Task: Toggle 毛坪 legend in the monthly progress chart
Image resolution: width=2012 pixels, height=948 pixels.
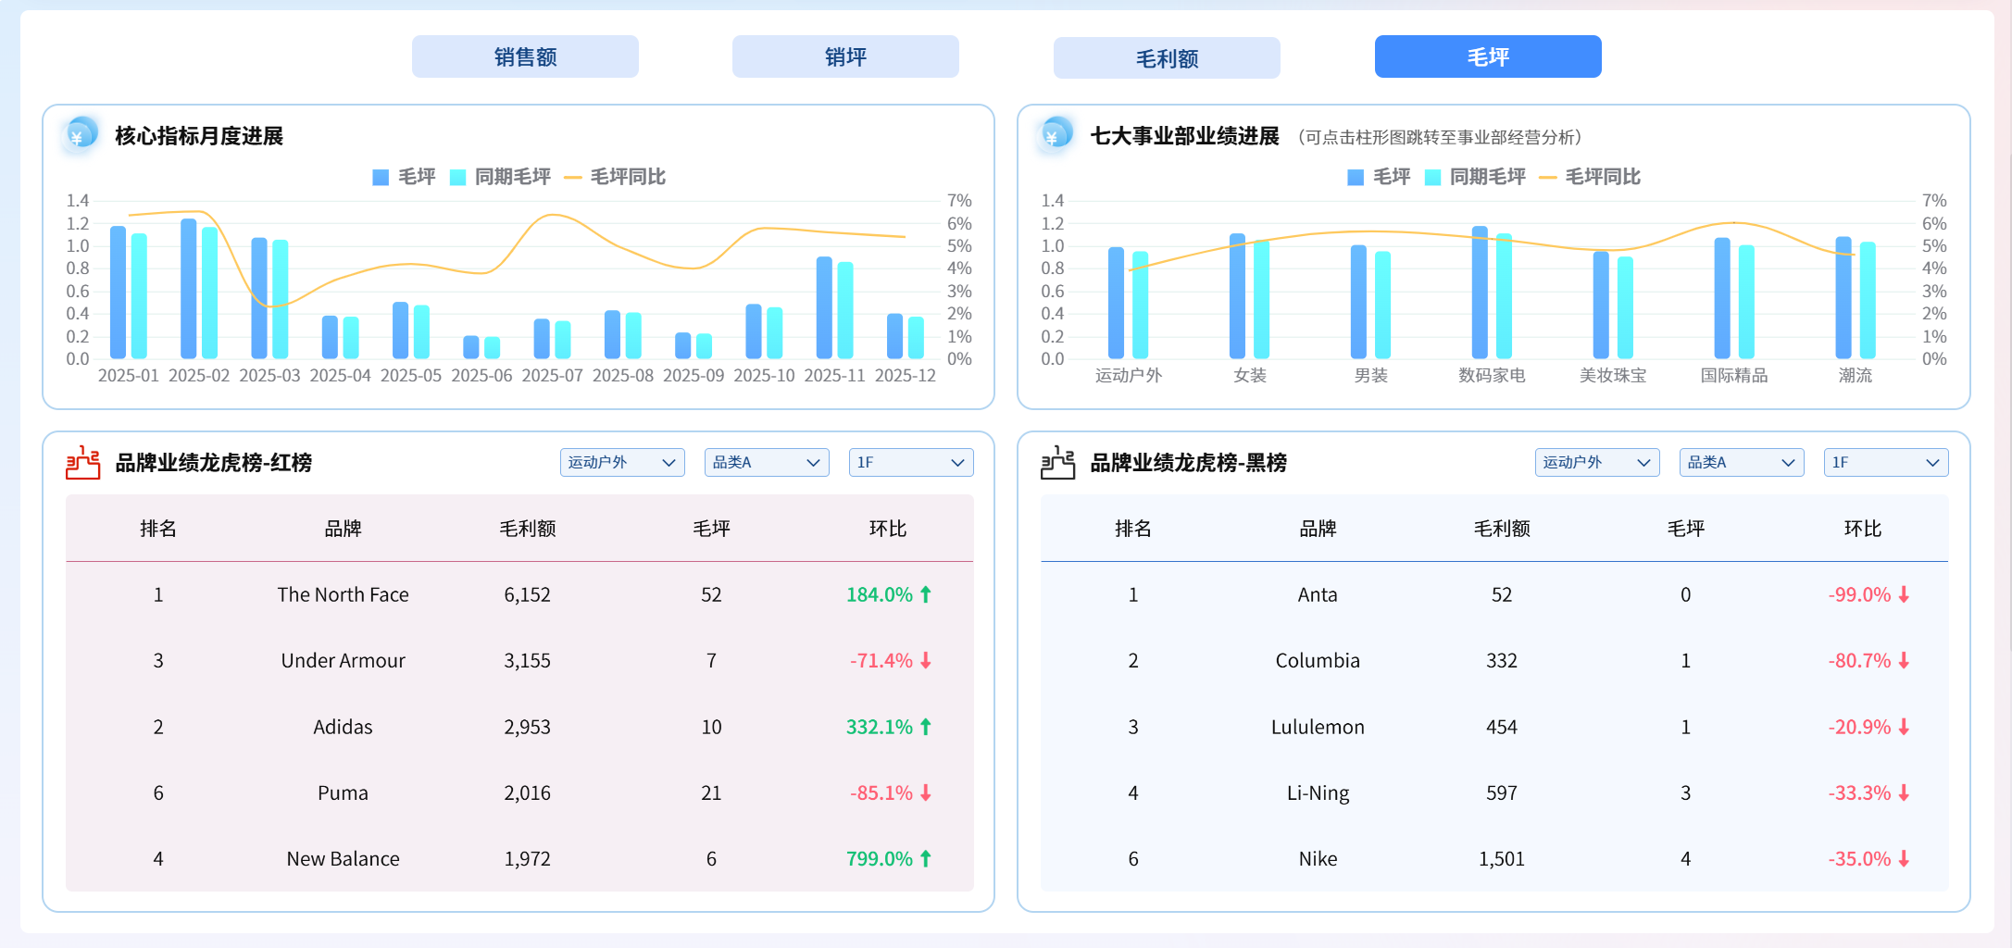Action: coord(404,177)
